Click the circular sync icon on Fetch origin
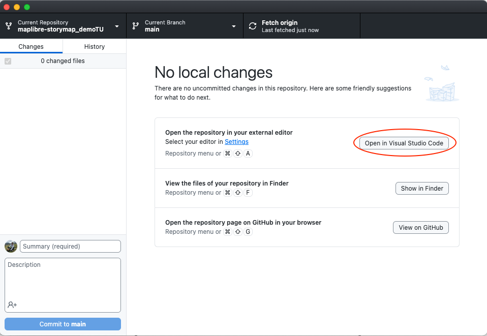The image size is (487, 336). point(252,24)
